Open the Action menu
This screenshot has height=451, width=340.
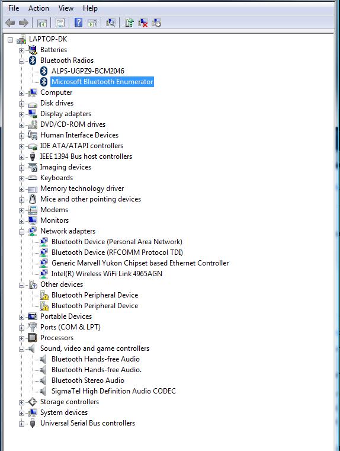click(39, 8)
